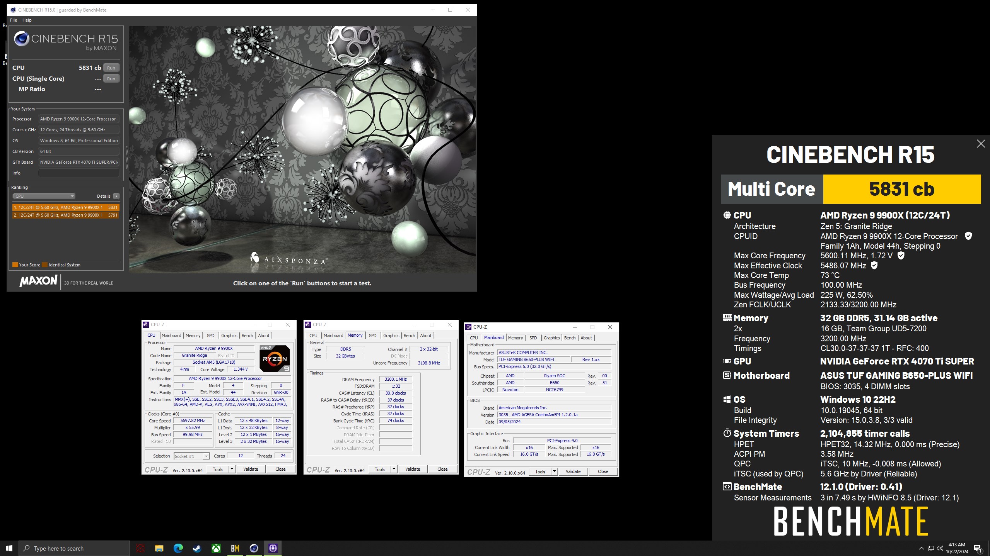Viewport: 990px width, 556px height.
Task: Select the 5831 ranking entry
Action: (x=65, y=207)
